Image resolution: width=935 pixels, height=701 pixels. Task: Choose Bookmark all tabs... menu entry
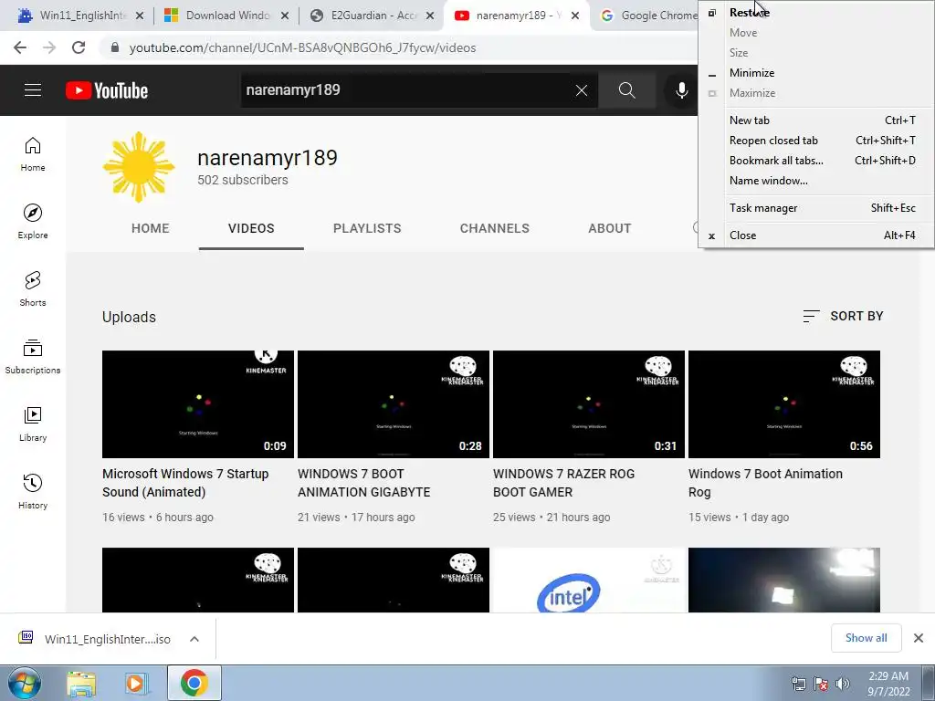click(816, 161)
